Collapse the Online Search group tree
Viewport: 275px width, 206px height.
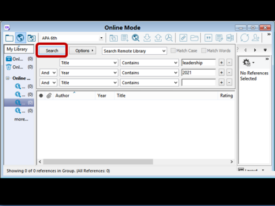tap(8, 78)
